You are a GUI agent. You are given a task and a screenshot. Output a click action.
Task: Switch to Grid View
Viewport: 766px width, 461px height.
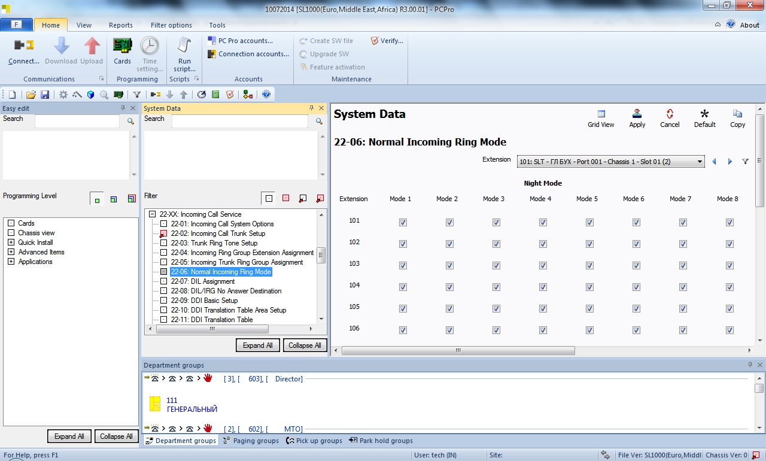[601, 119]
